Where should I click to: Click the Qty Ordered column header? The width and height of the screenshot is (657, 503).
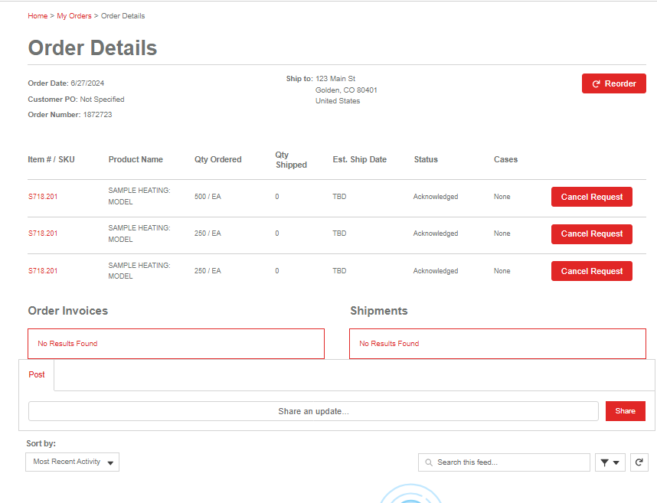(x=218, y=159)
